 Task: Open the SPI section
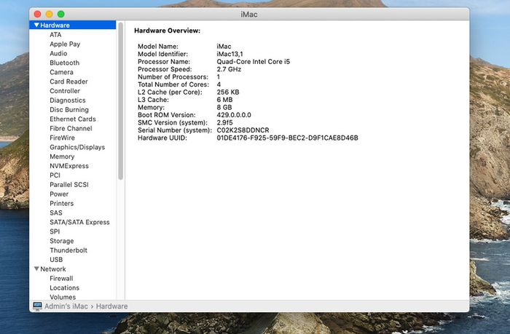tap(55, 231)
